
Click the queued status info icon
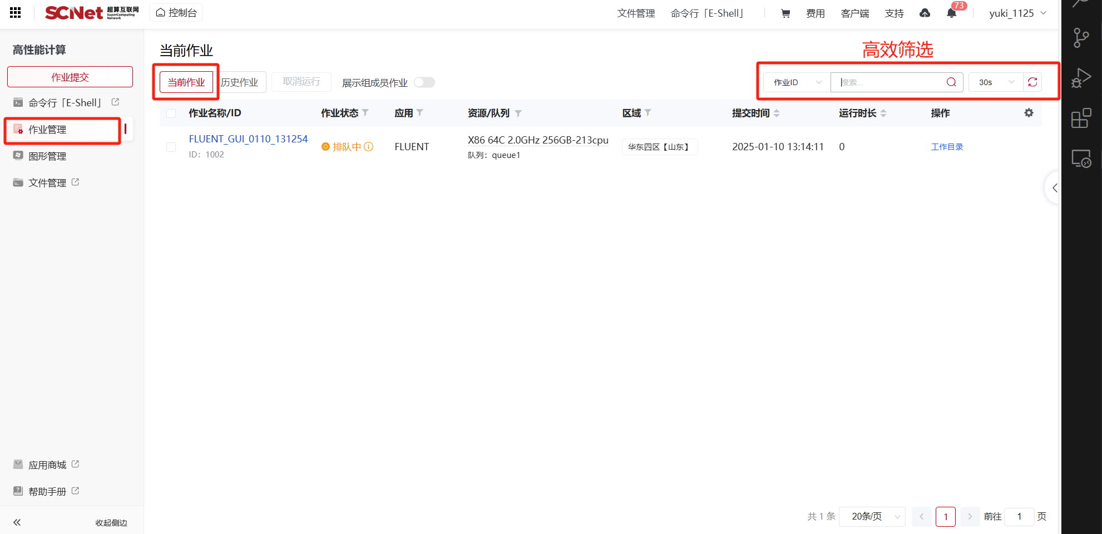pos(368,147)
